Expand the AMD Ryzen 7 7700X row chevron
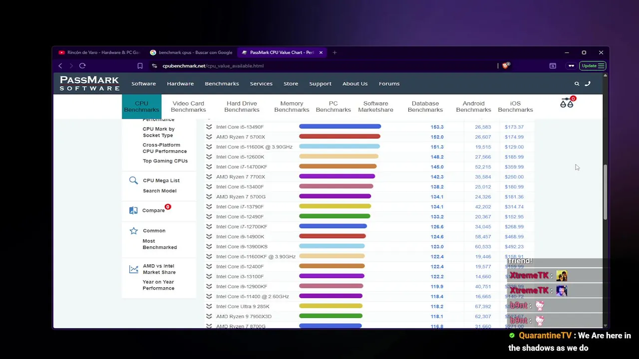 coord(209,177)
